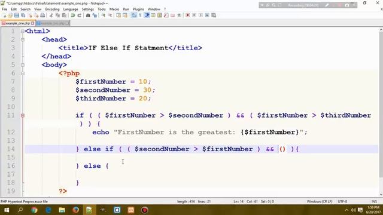Open the Encoding menu
The image size is (383, 215).
point(52,9)
